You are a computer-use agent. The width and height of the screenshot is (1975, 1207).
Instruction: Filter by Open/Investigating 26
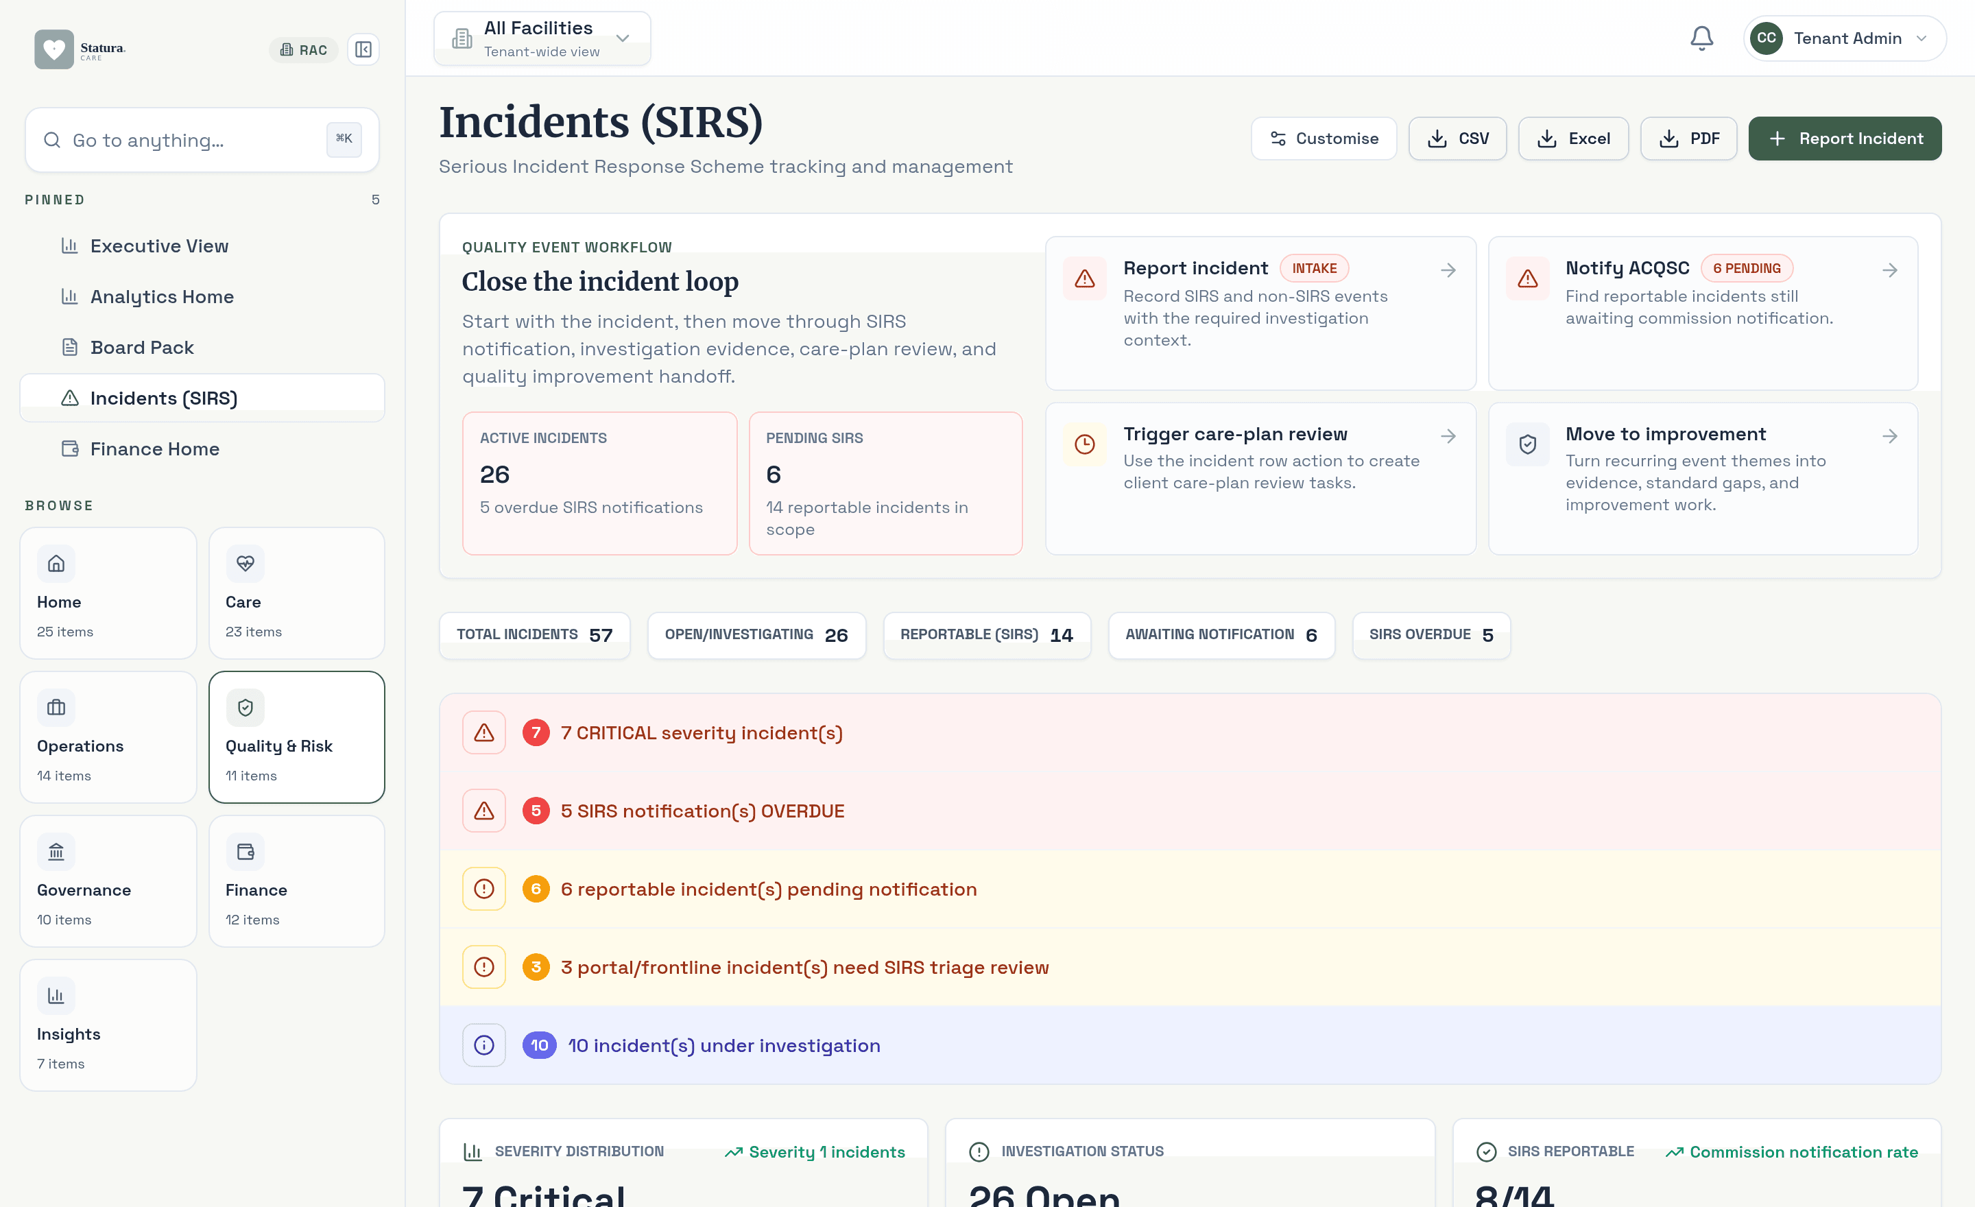756,636
